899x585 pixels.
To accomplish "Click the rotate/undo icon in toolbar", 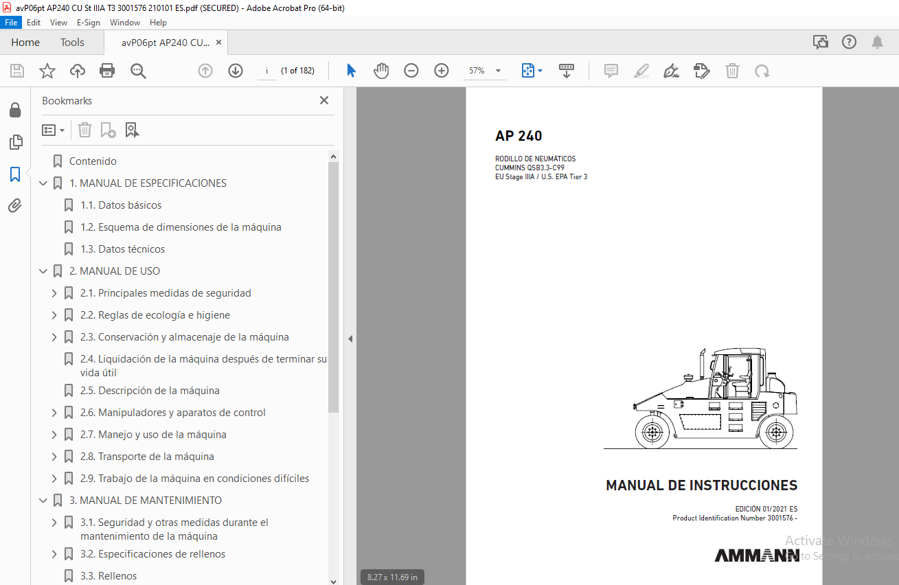I will pos(762,71).
